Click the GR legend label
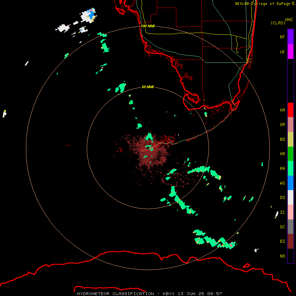The height and width of the screenshot is (296, 296). [x=282, y=125]
